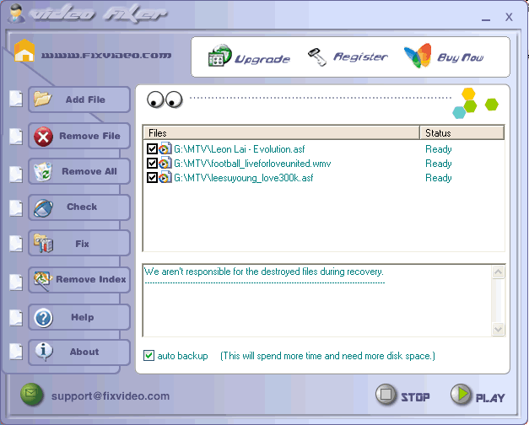The height and width of the screenshot is (425, 529).
Task: Click the Check globe icon
Action: pyautogui.click(x=43, y=207)
